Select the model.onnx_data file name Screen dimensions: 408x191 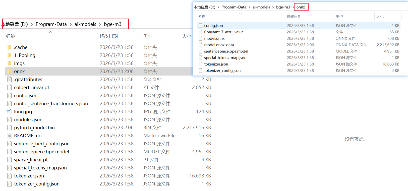pyautogui.click(x=219, y=45)
